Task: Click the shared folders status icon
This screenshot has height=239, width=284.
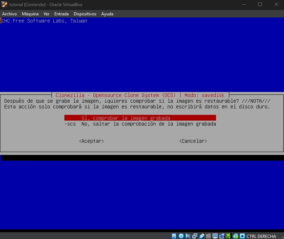Action: tap(208, 236)
